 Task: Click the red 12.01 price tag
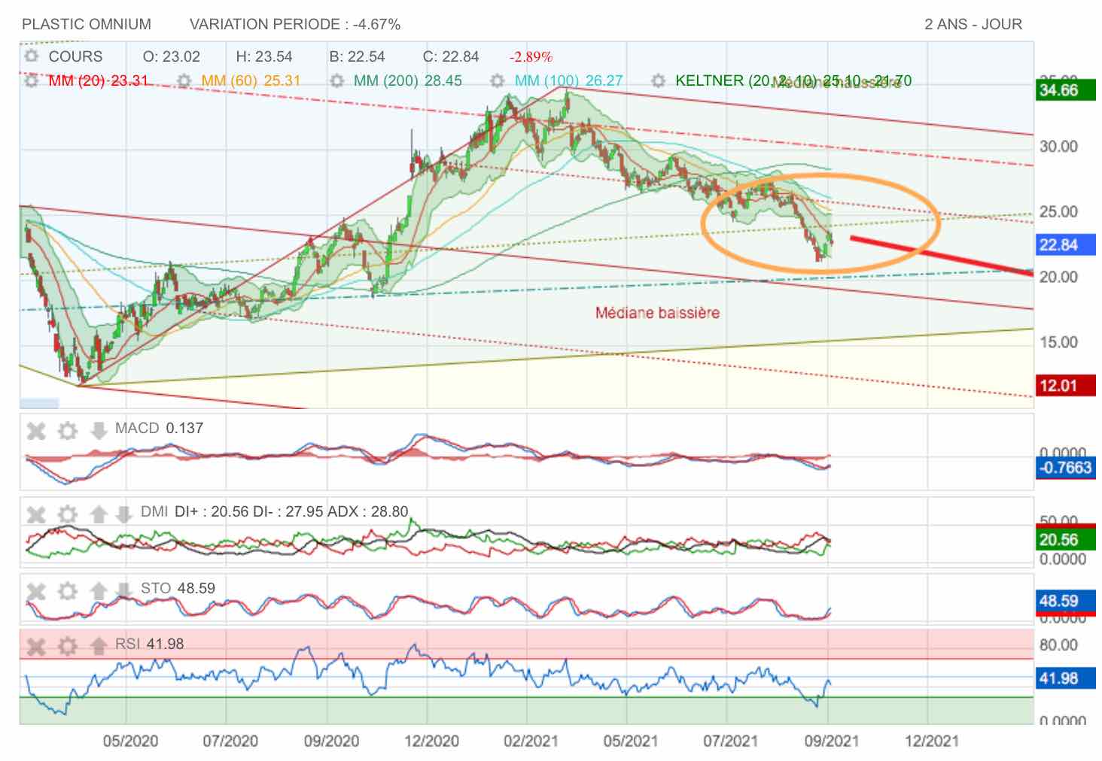click(x=1066, y=386)
